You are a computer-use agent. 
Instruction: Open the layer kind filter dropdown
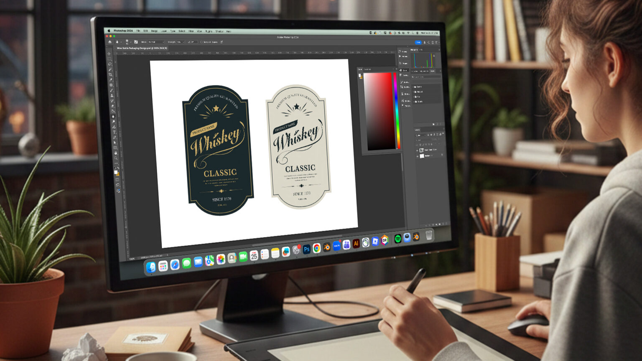420,135
